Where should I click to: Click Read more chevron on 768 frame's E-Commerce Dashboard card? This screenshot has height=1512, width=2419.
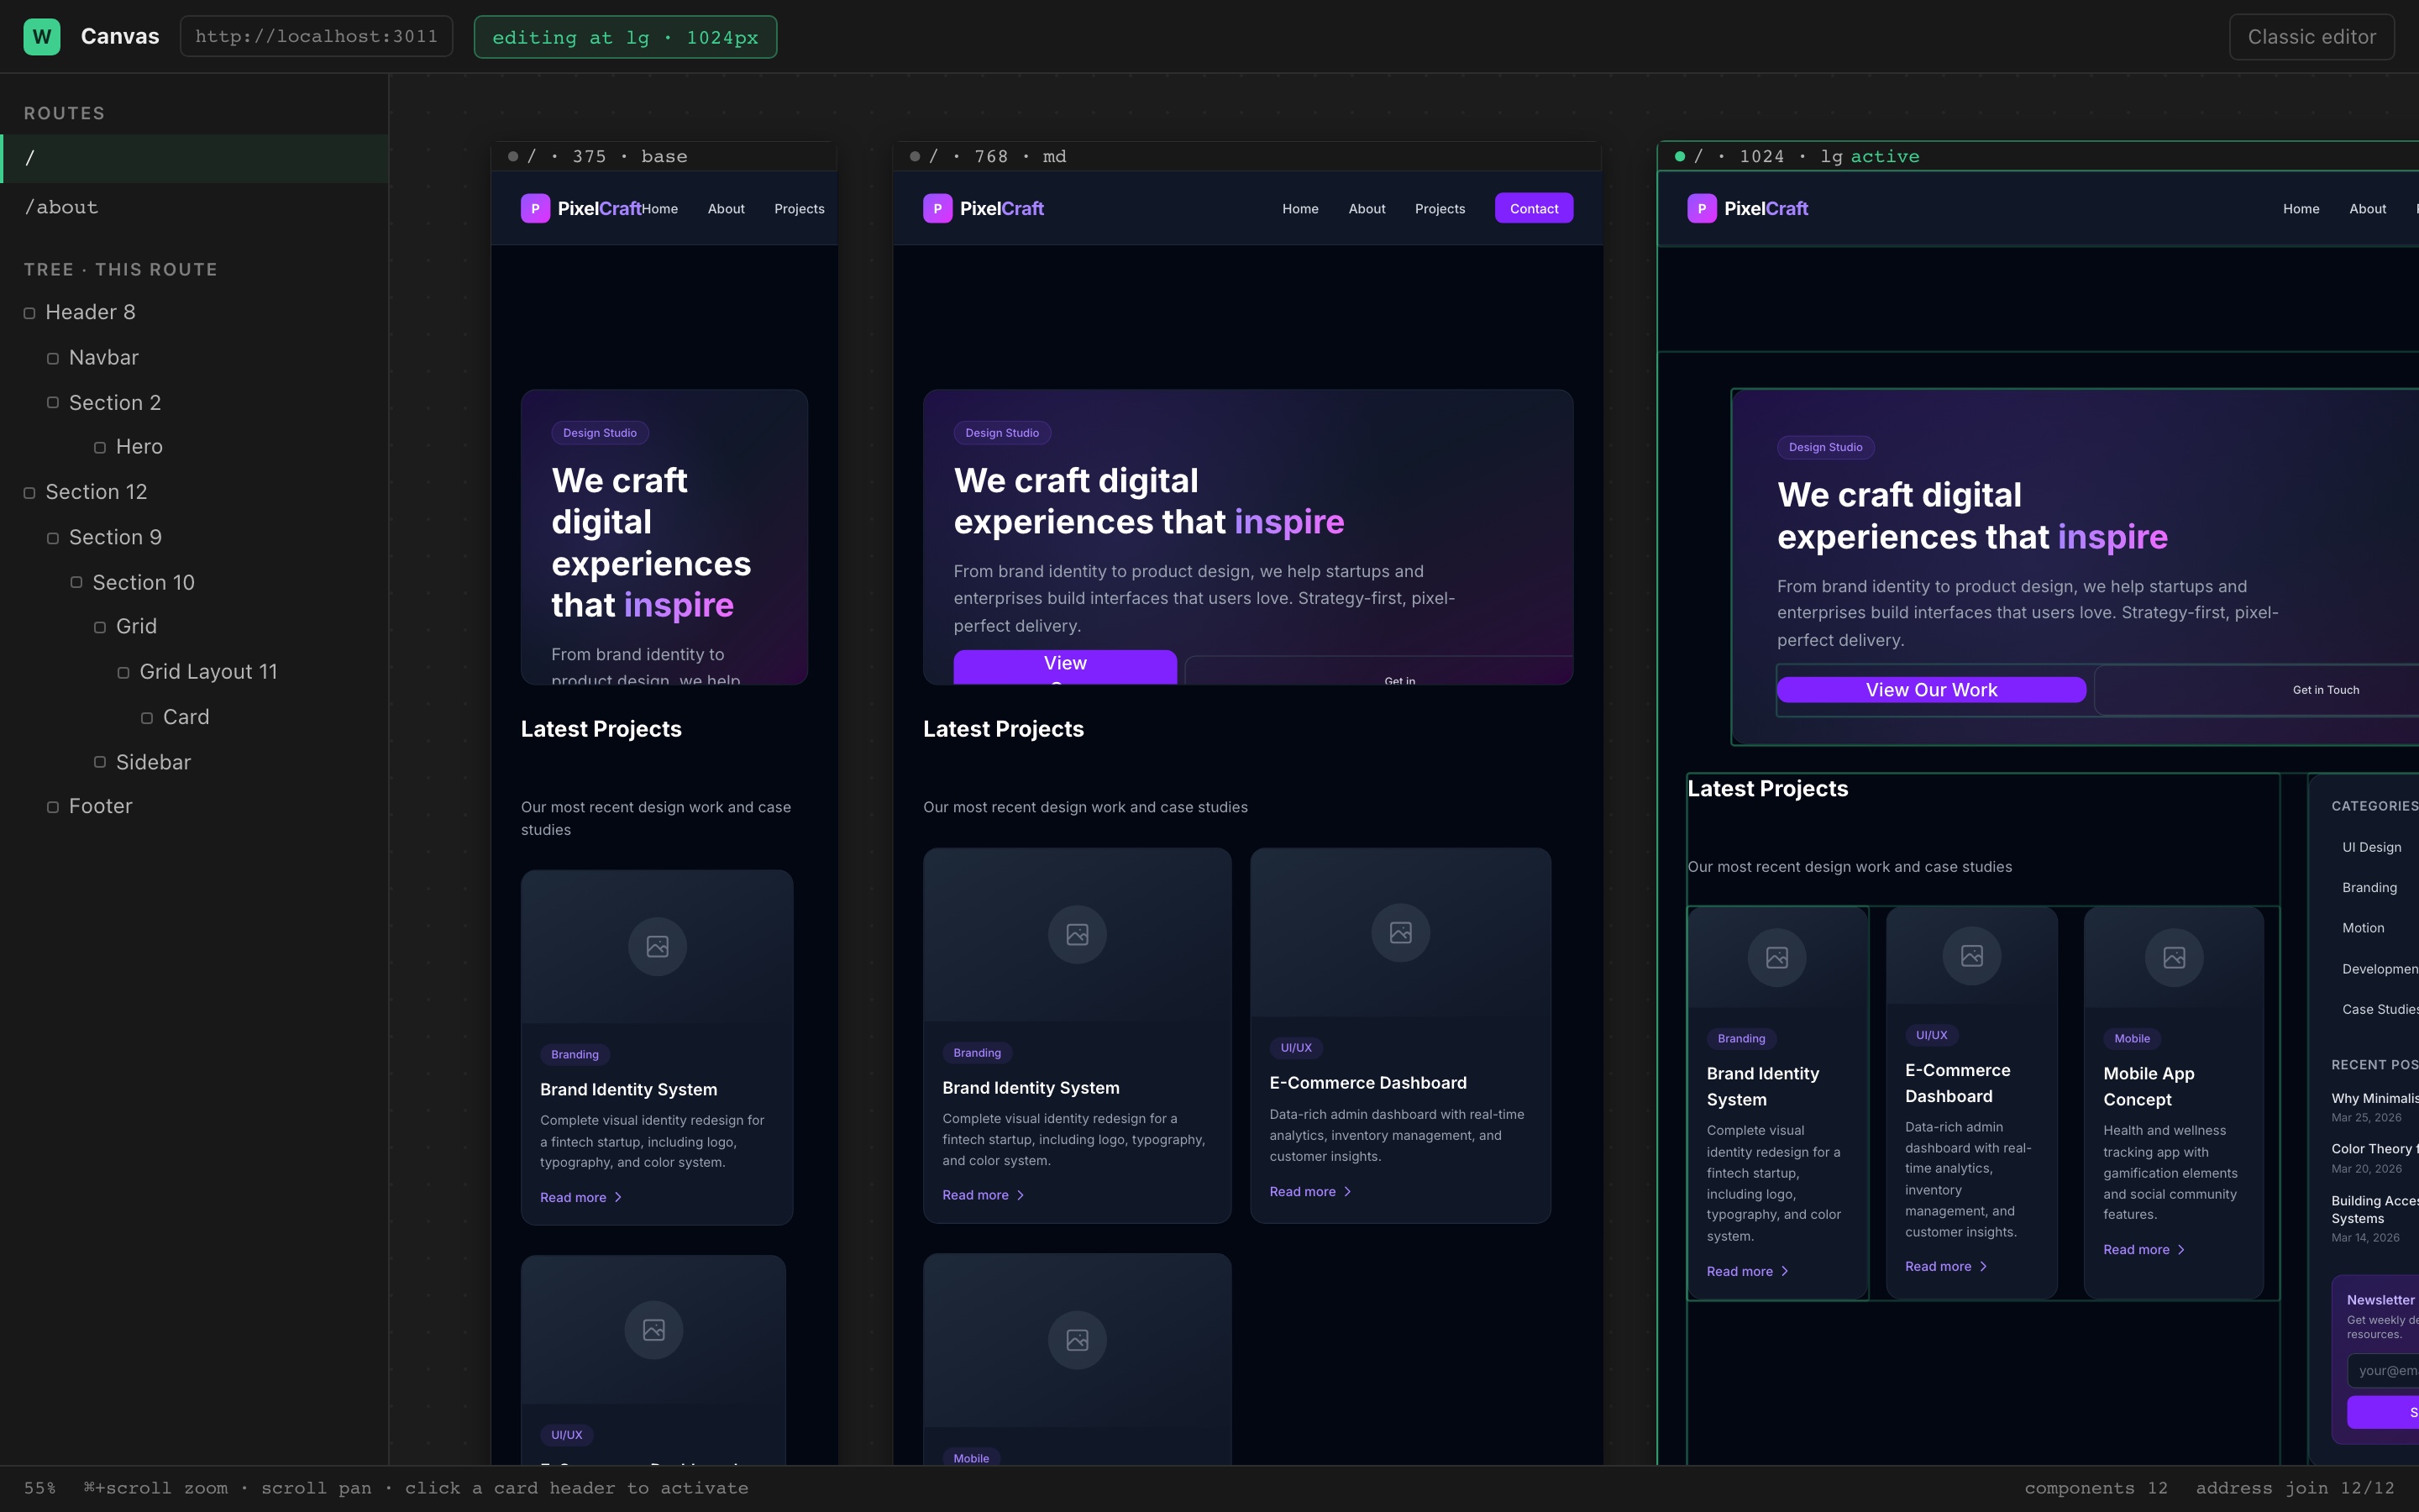1347,1192
